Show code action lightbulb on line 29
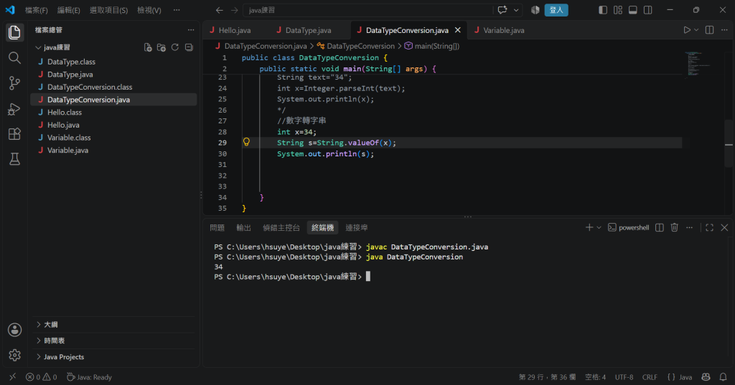The image size is (735, 385). [247, 142]
